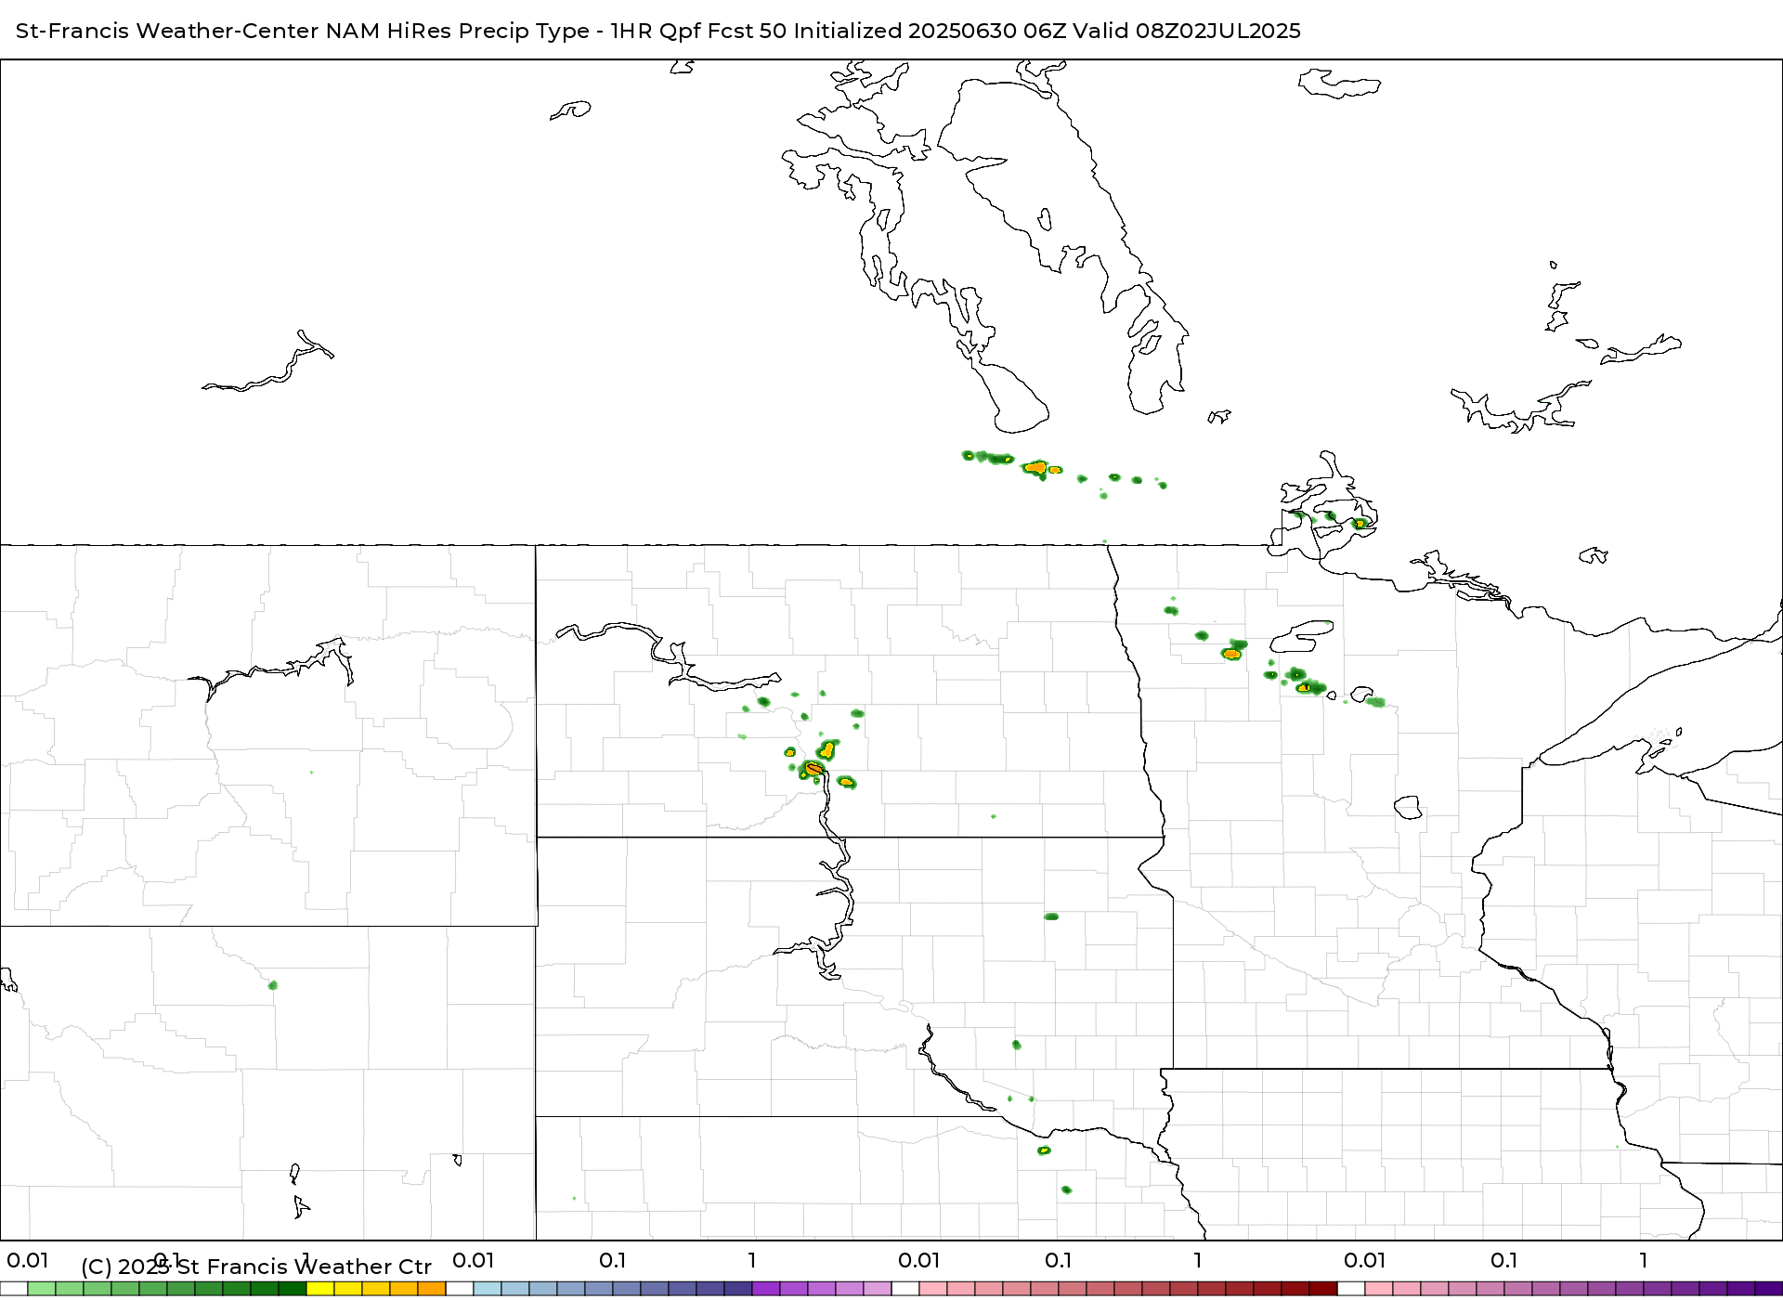Image resolution: width=1783 pixels, height=1300 pixels.
Task: Pick the darkest maroon legend swatch
Action: coord(1323,1289)
